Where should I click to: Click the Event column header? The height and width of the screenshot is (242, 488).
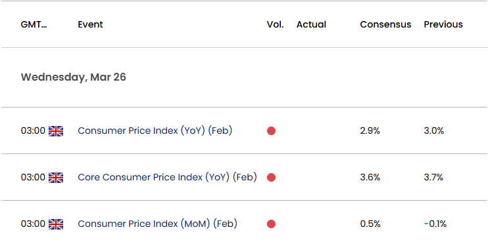point(90,24)
